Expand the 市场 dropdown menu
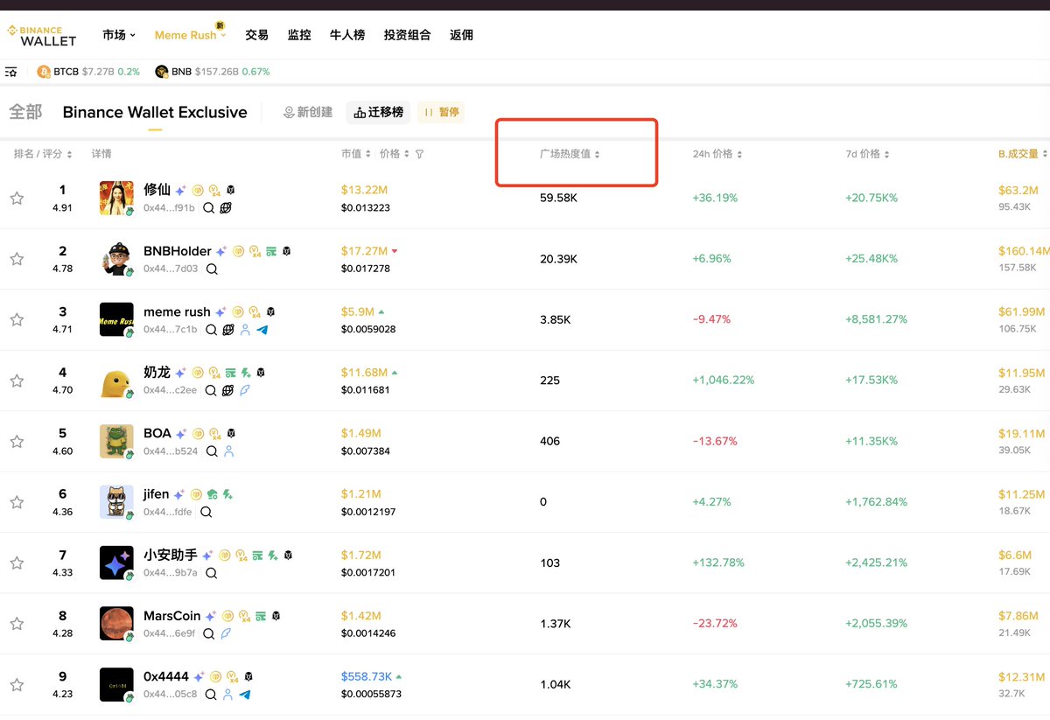 (119, 35)
